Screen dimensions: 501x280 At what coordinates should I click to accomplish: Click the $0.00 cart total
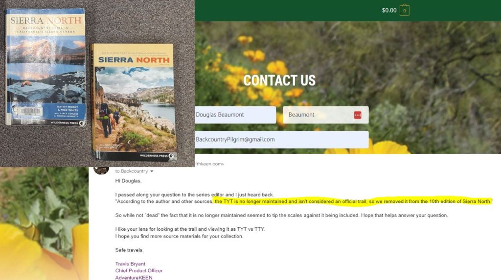[389, 11]
